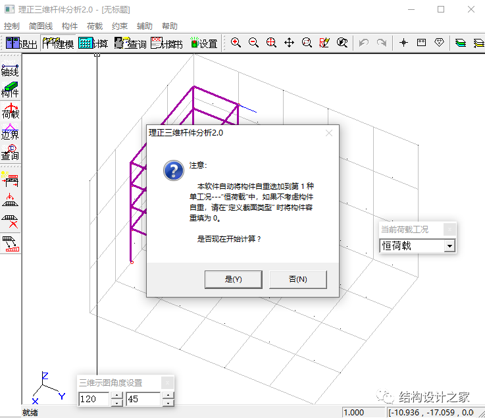Close the 当前荷载工况 panel
The height and width of the screenshot is (418, 485).
449,229
